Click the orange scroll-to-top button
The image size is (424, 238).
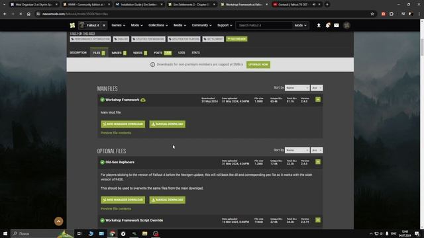click(59, 221)
